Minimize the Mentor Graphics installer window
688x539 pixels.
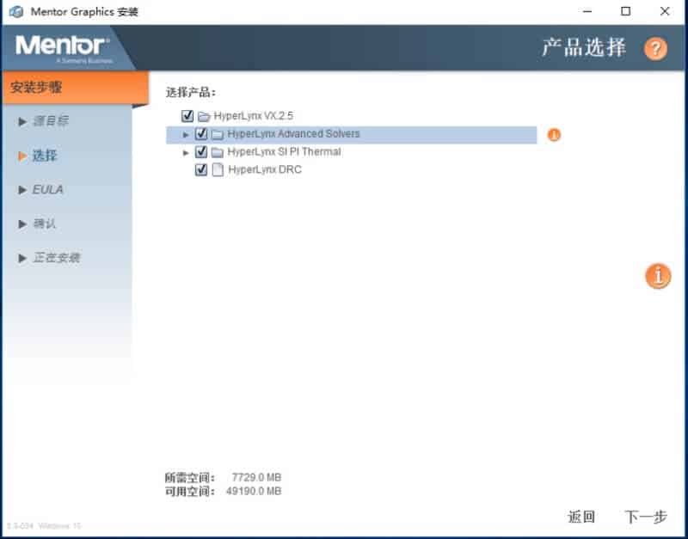(x=587, y=12)
